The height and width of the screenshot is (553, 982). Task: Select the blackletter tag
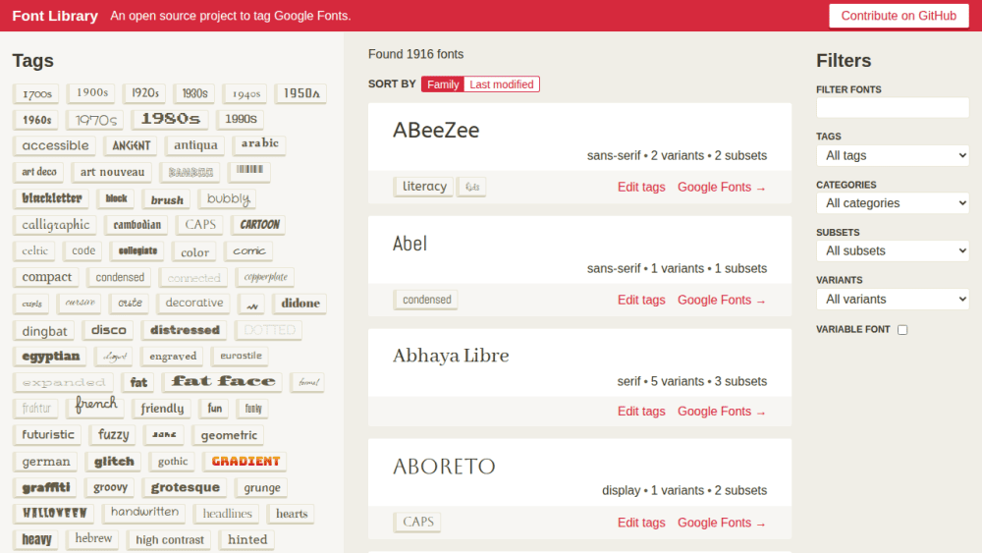click(x=51, y=198)
